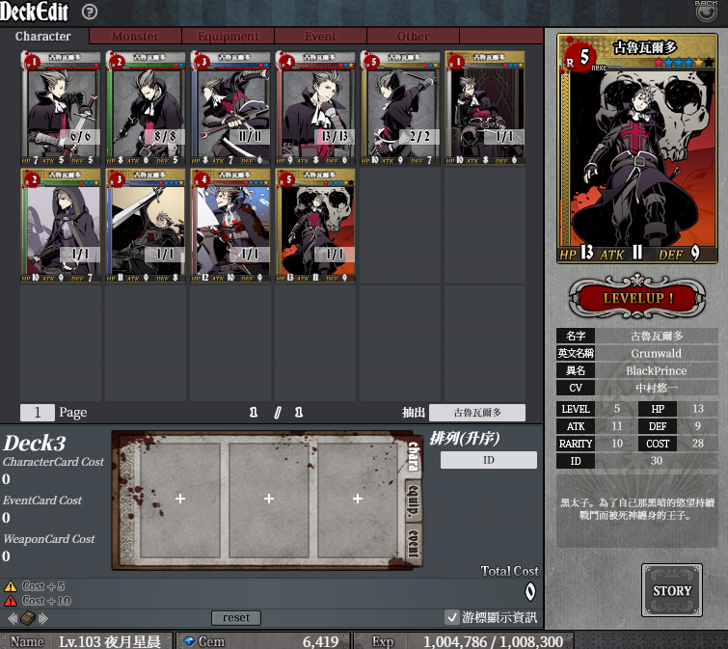Click the RARITY value 10
728x649 pixels.
point(616,444)
